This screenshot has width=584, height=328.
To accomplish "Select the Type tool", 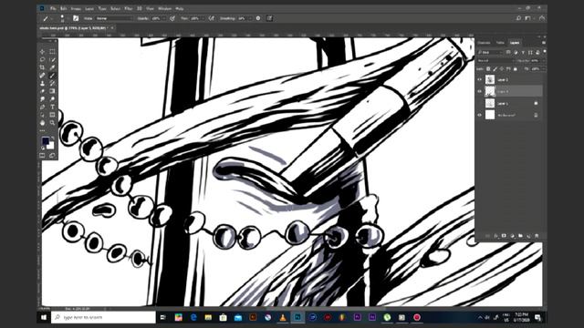I will coord(52,107).
